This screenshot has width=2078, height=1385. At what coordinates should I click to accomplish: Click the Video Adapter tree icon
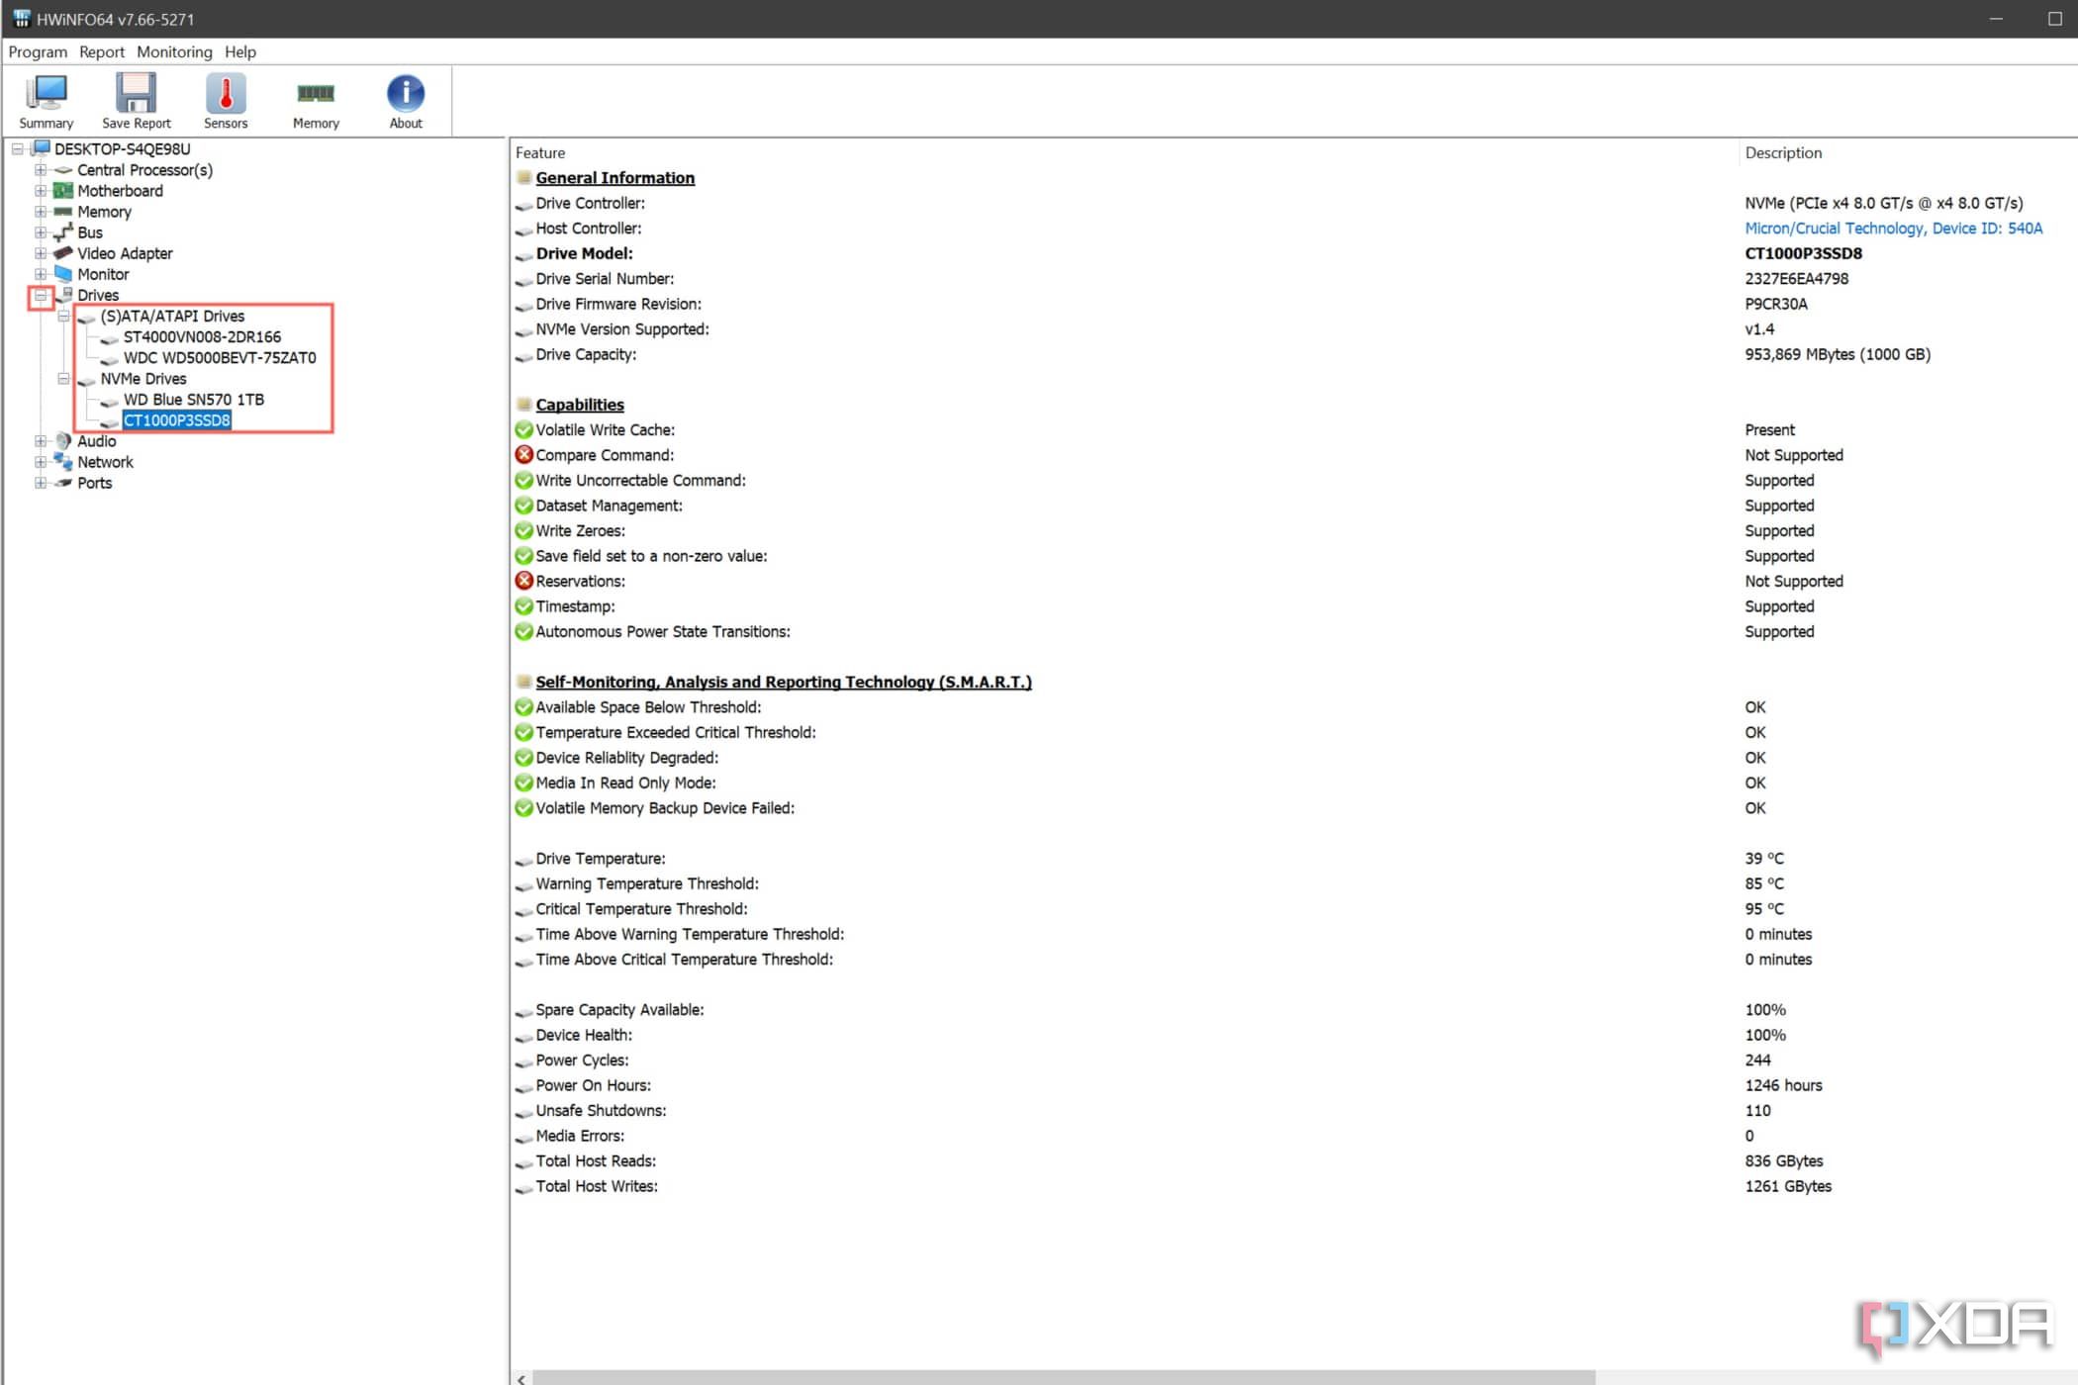tap(63, 253)
